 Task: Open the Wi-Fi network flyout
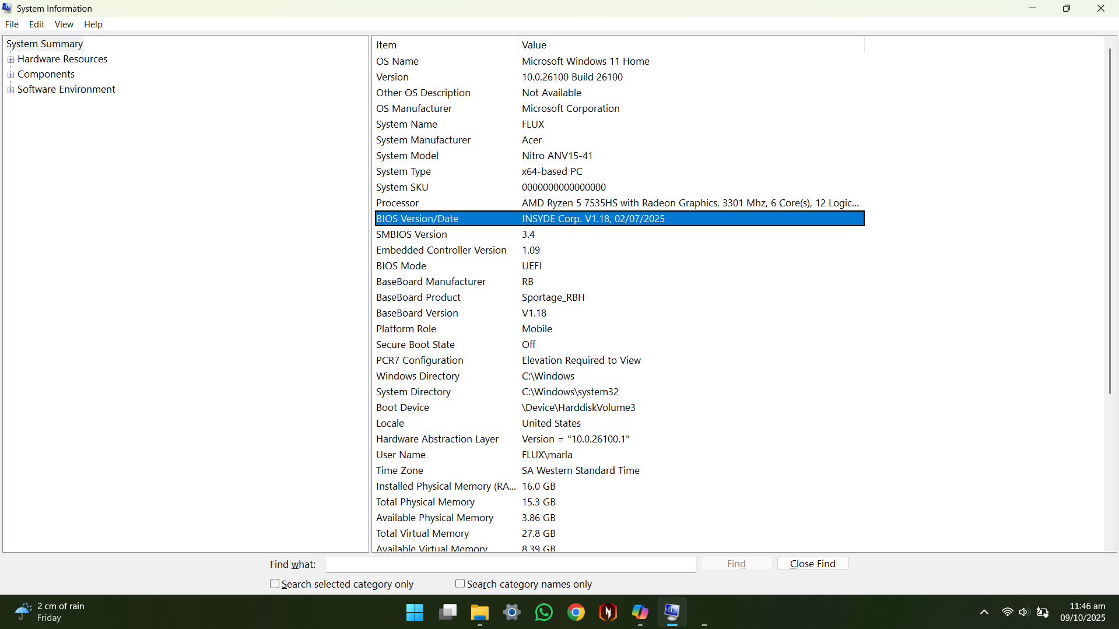[1007, 612]
